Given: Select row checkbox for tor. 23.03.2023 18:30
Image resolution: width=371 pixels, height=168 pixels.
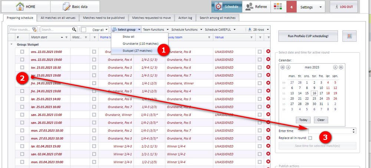Looking at the screenshot, I should coord(22,67).
